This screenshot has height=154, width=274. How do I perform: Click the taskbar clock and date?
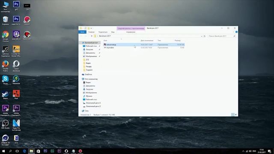pos(262,151)
